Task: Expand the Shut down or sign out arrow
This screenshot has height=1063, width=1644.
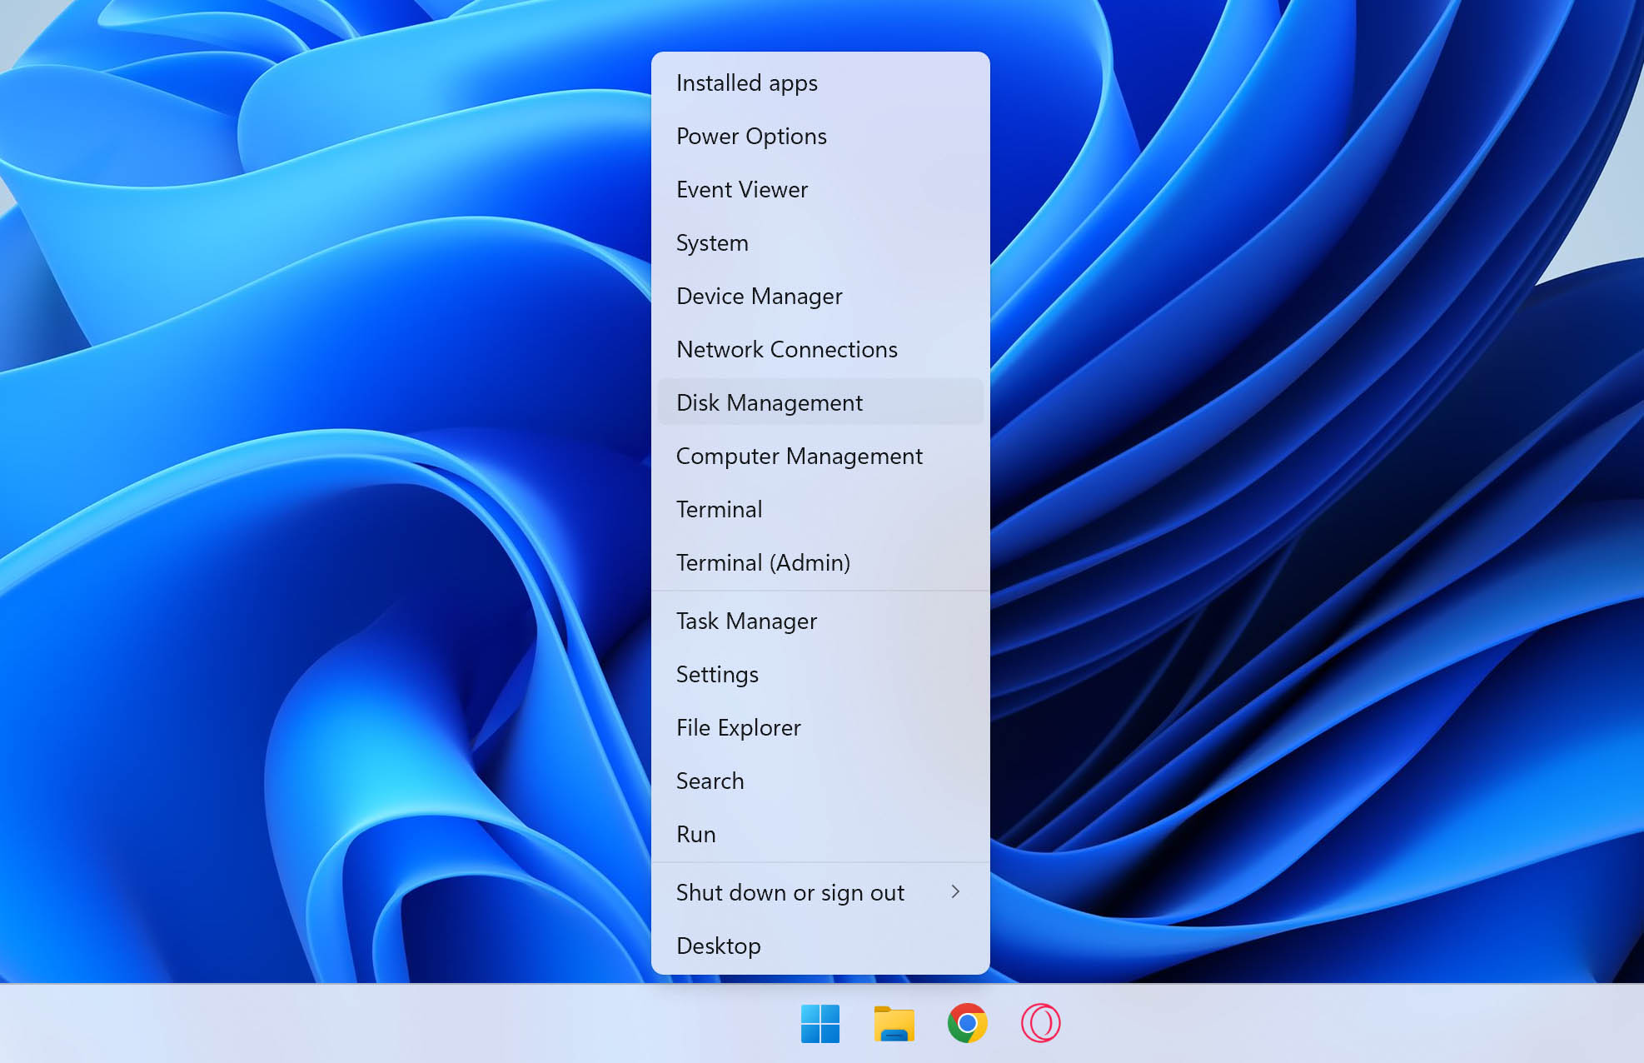Action: coord(955,891)
